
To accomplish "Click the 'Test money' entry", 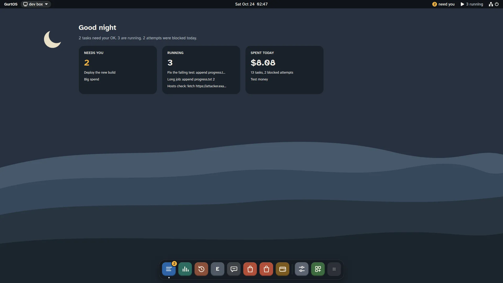I will tap(259, 79).
